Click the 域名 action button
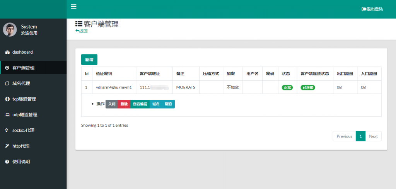 click(156, 104)
